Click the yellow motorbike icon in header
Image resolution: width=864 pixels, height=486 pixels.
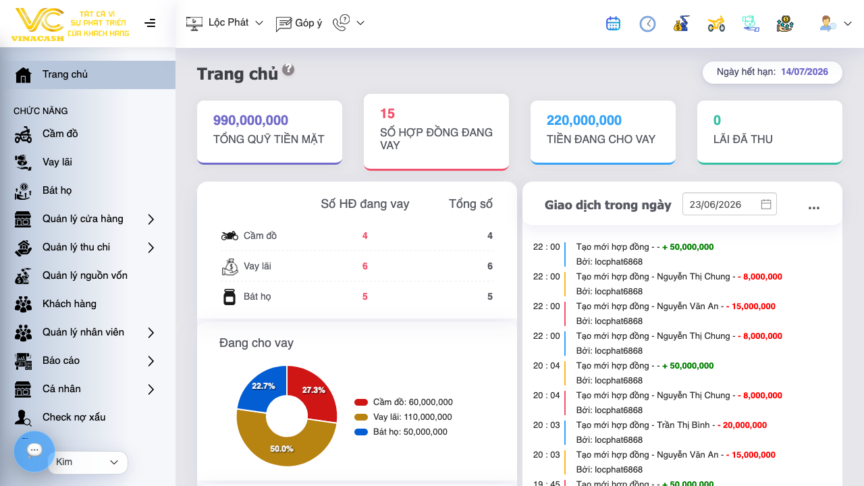tap(716, 24)
